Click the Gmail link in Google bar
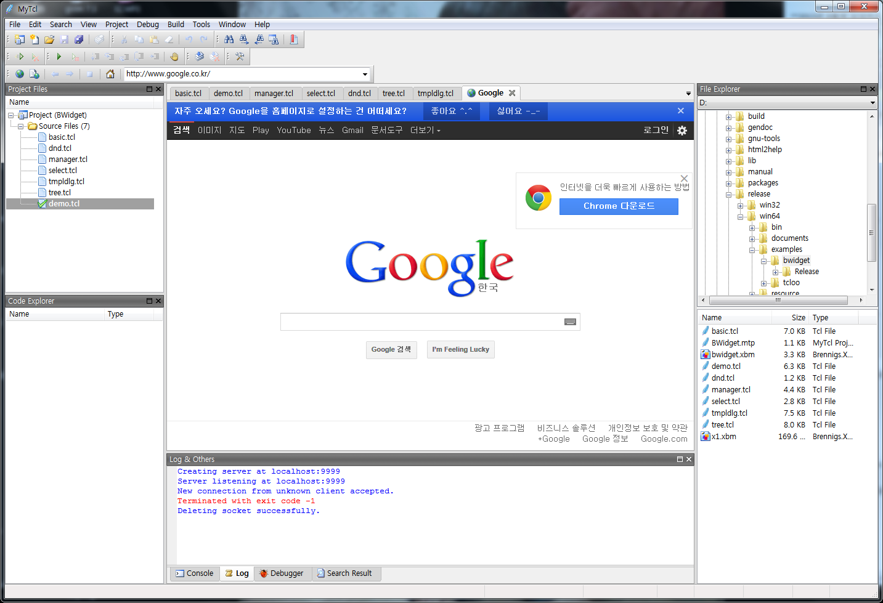This screenshot has width=883, height=603. point(352,131)
